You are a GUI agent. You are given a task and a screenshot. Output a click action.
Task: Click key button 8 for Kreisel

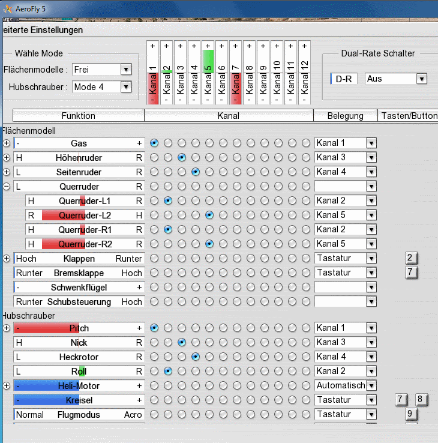click(420, 399)
